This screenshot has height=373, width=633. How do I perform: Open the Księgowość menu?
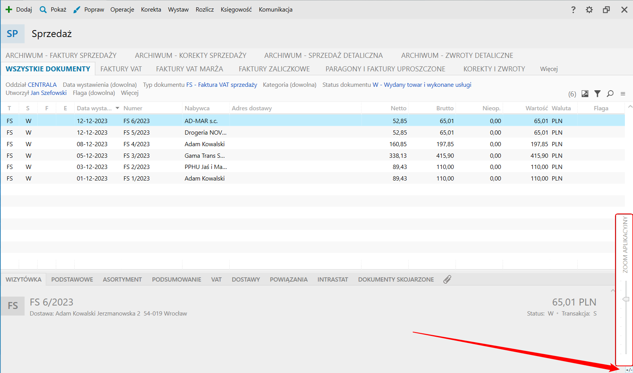pos(236,10)
